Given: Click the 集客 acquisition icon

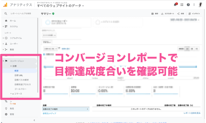Looking at the screenshot, I should [x=6, y=50].
